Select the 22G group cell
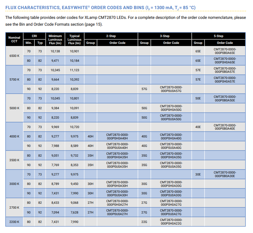The width and height of the screenshot is (253, 233). pos(144,222)
